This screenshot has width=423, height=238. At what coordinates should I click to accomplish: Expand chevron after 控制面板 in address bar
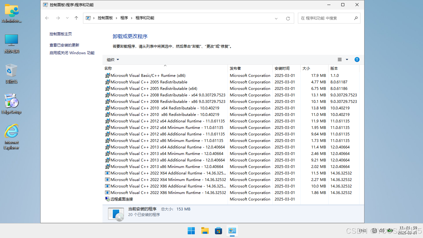(x=117, y=18)
